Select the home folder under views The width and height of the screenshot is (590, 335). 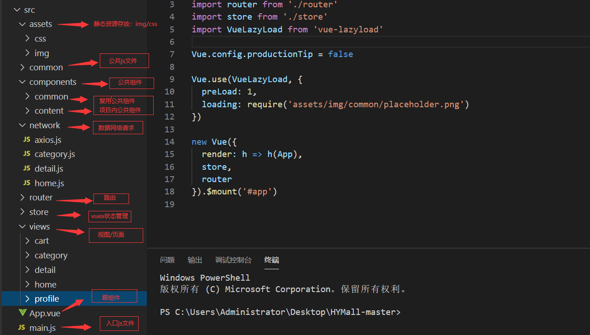pos(46,285)
